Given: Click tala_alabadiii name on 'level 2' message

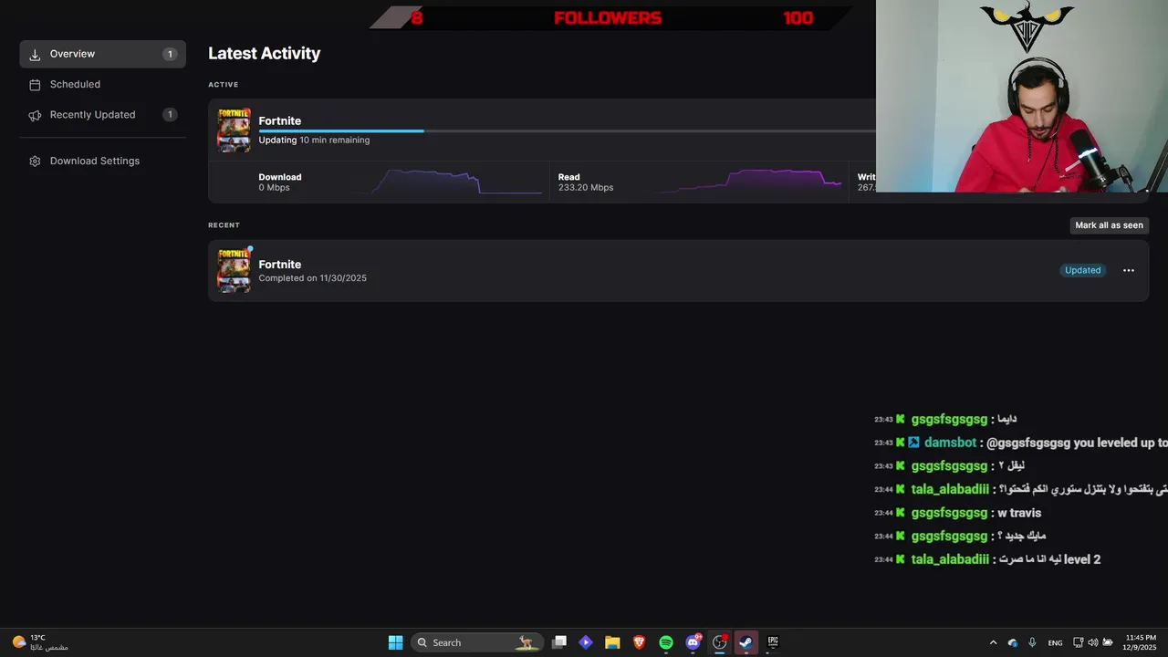Looking at the screenshot, I should click(x=950, y=559).
